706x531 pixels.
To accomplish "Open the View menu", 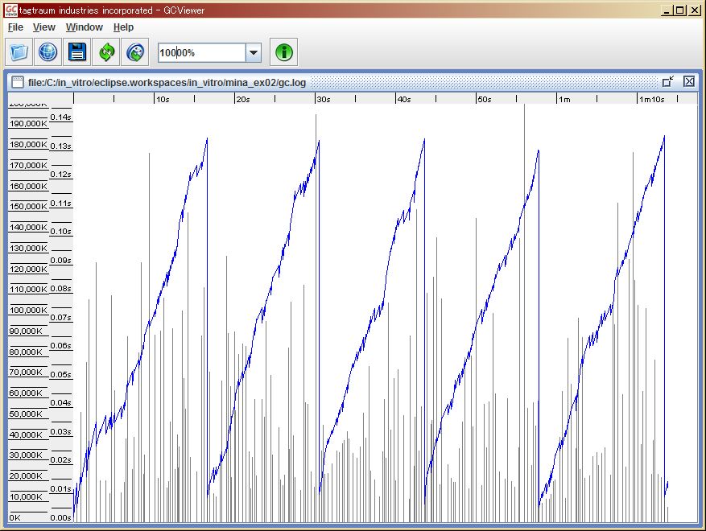I will (44, 27).
